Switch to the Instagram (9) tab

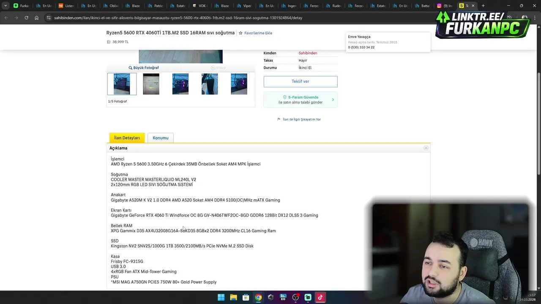(445, 5)
